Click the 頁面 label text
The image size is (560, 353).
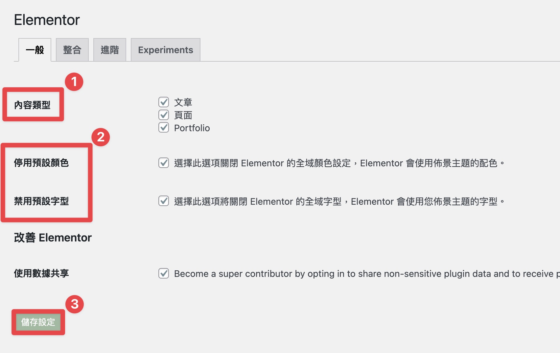(x=183, y=115)
